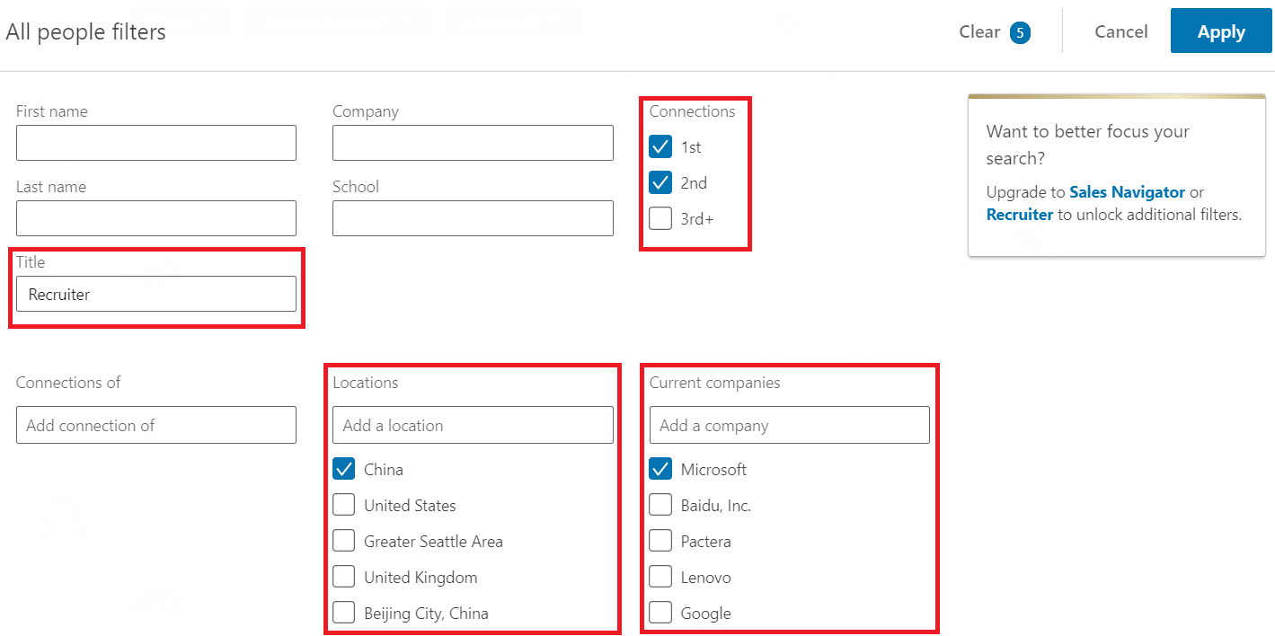Click the First name text box

coord(156,143)
